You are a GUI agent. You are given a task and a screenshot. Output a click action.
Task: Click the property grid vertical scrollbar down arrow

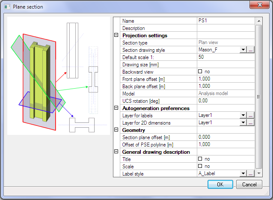[x=258, y=173]
